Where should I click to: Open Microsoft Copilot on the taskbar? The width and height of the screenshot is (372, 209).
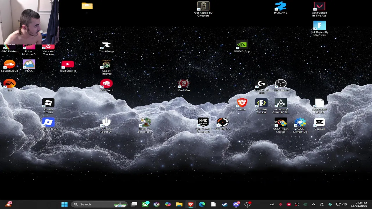(168, 204)
